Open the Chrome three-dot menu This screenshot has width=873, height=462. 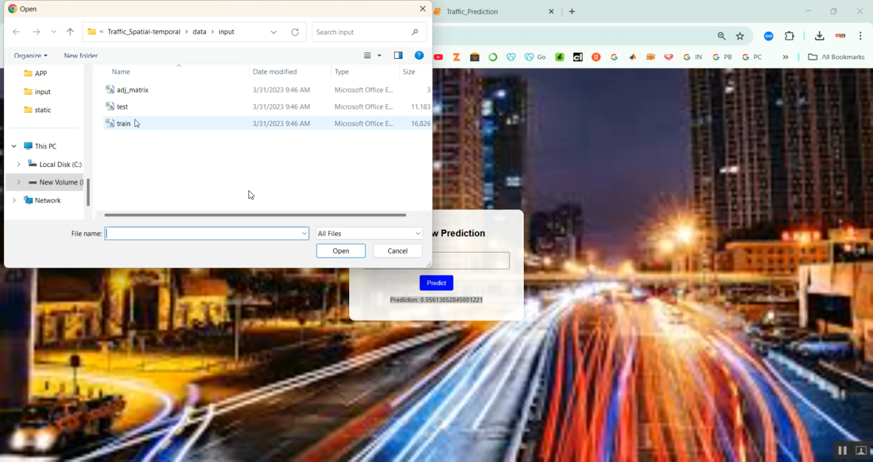point(860,36)
